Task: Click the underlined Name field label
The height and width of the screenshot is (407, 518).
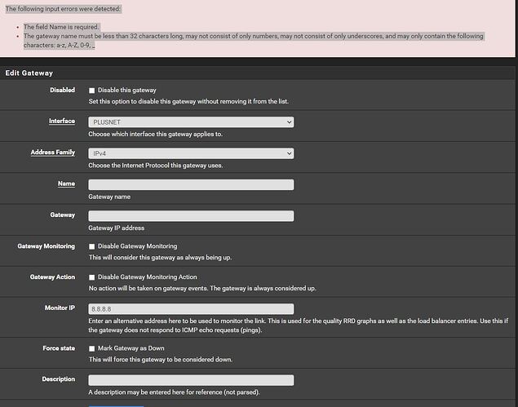Action: pos(66,184)
